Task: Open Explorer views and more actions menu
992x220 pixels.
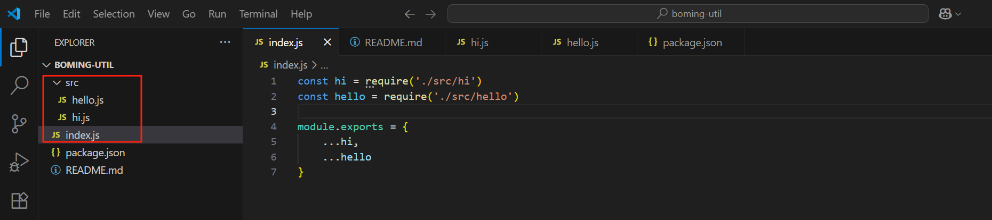Action: click(225, 43)
